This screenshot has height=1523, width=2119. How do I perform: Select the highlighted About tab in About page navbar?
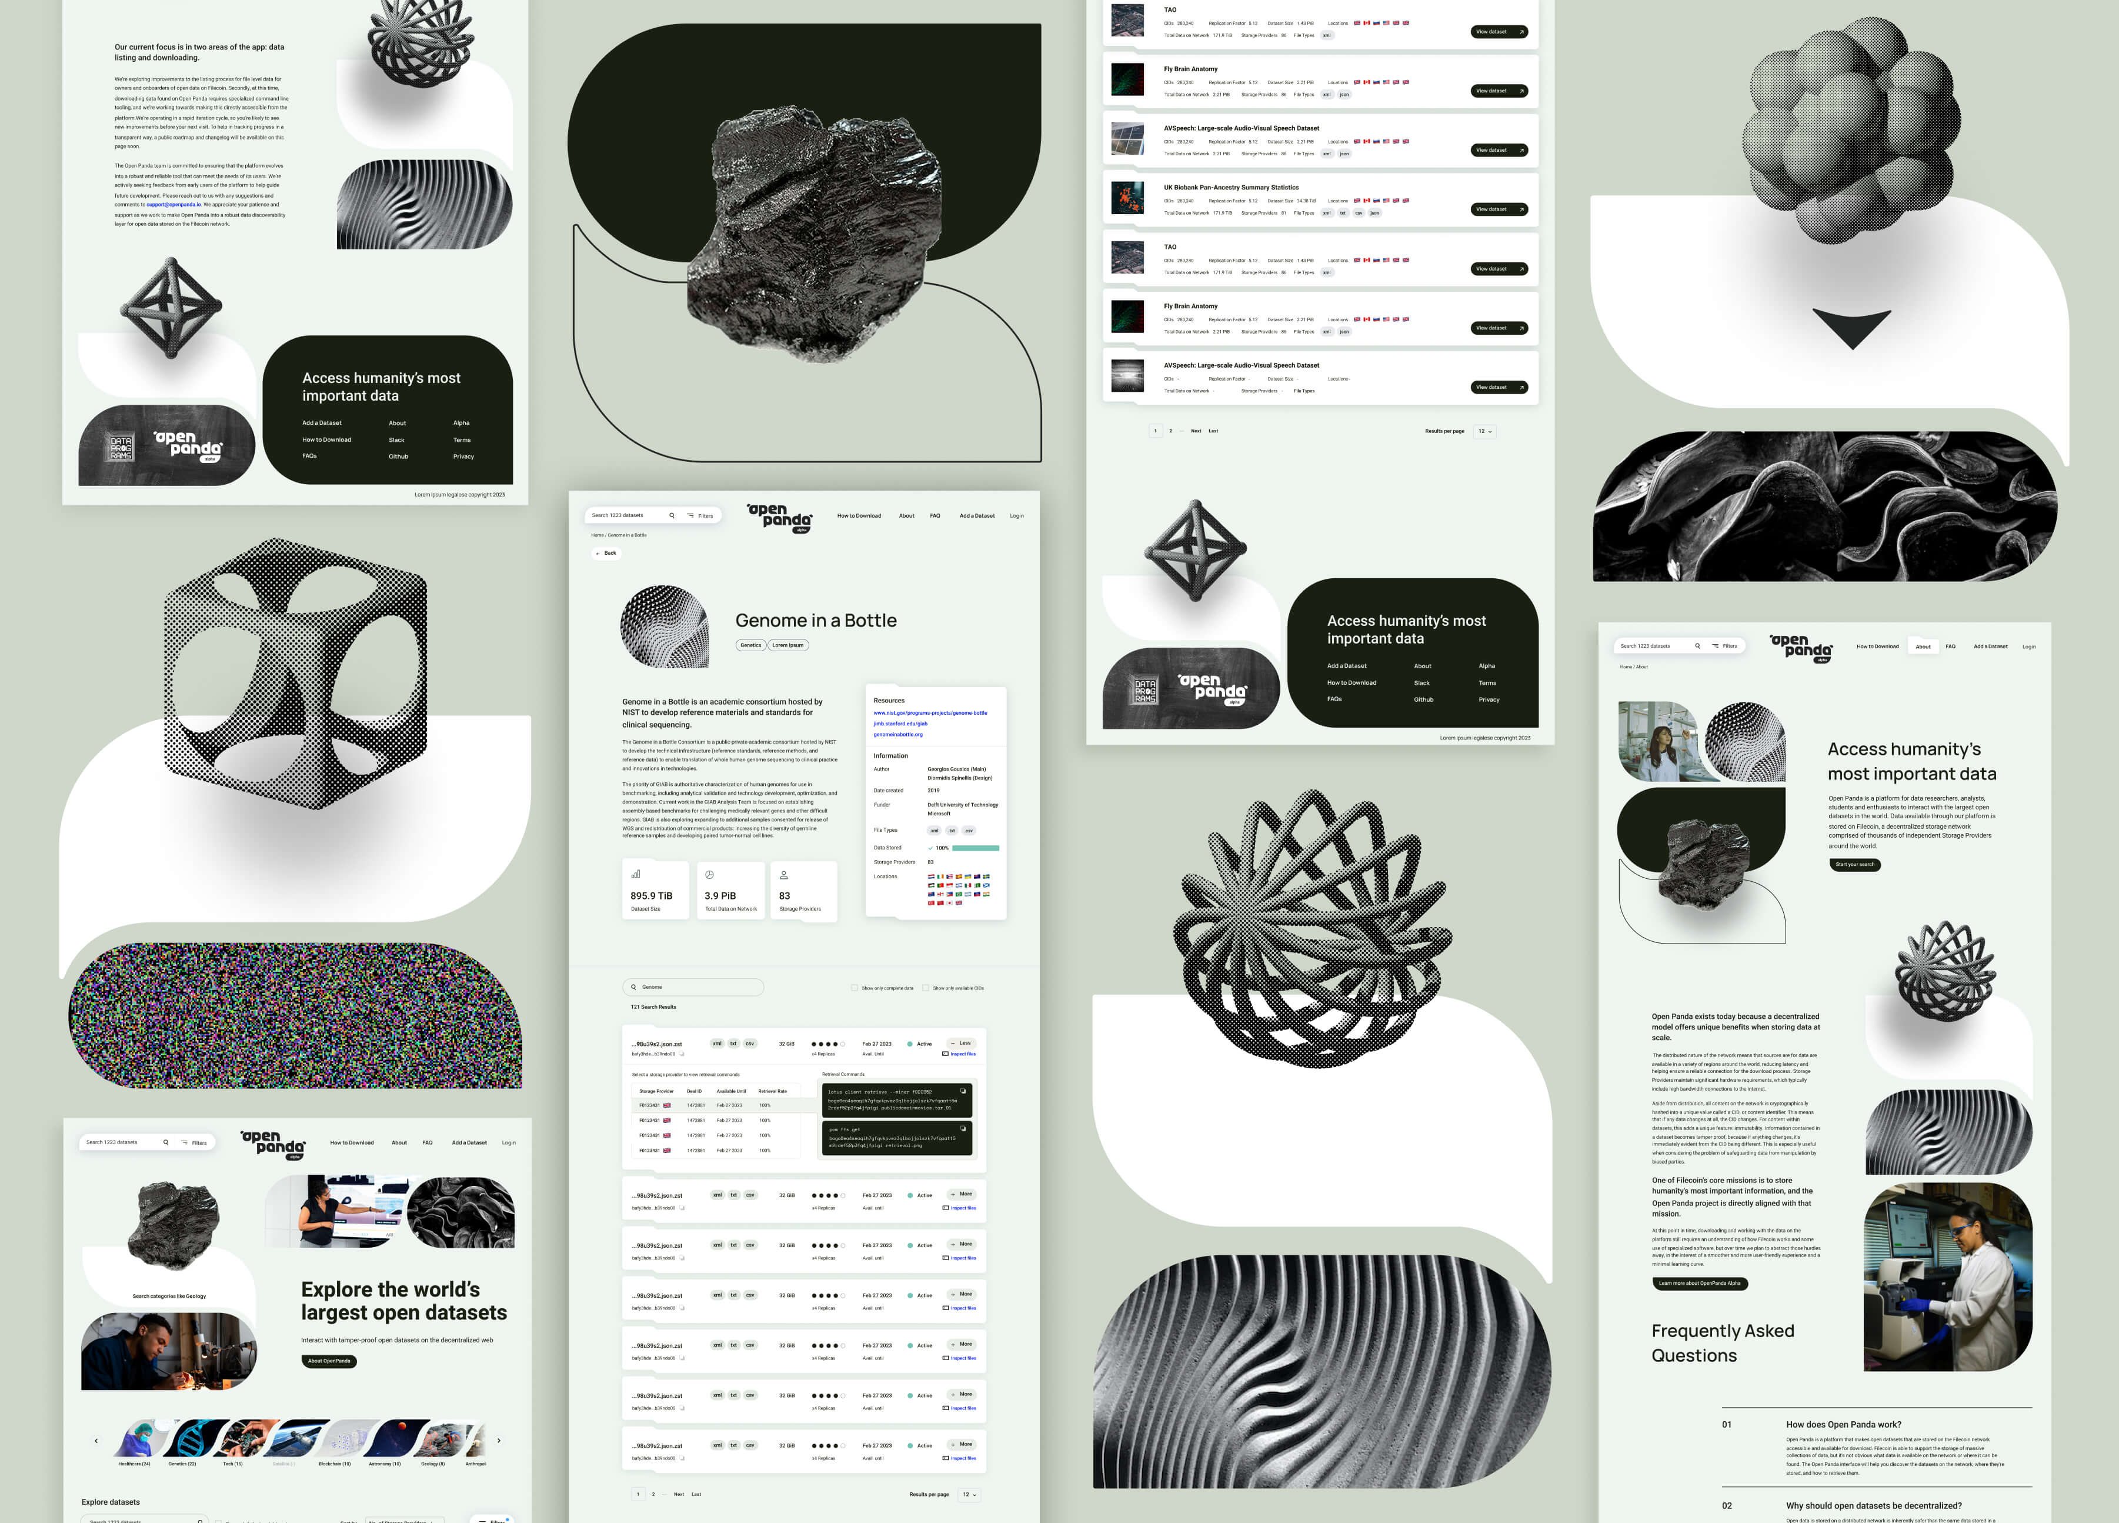click(x=1923, y=646)
